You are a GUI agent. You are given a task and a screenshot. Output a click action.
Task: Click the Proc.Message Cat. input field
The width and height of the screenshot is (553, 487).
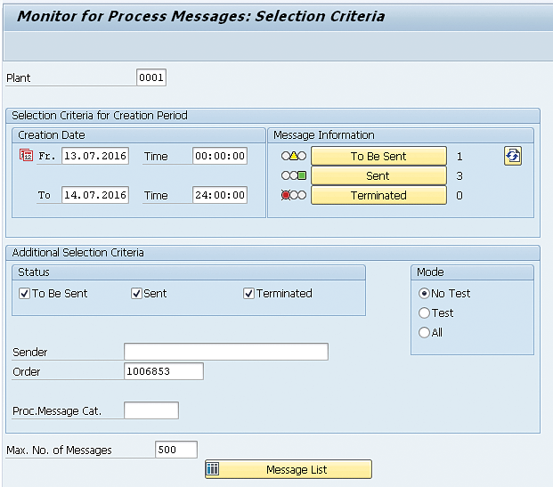click(150, 410)
